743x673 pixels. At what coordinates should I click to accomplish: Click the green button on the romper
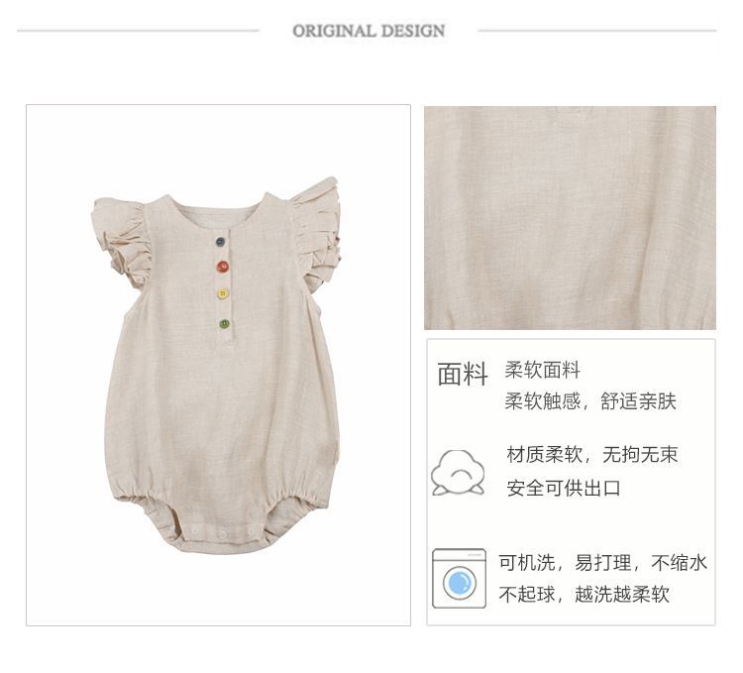pos(224,324)
